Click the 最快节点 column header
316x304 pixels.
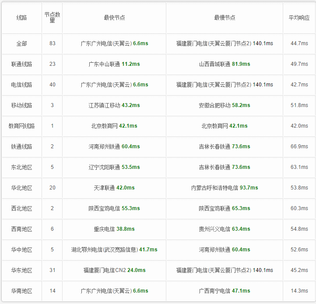pos(114,18)
